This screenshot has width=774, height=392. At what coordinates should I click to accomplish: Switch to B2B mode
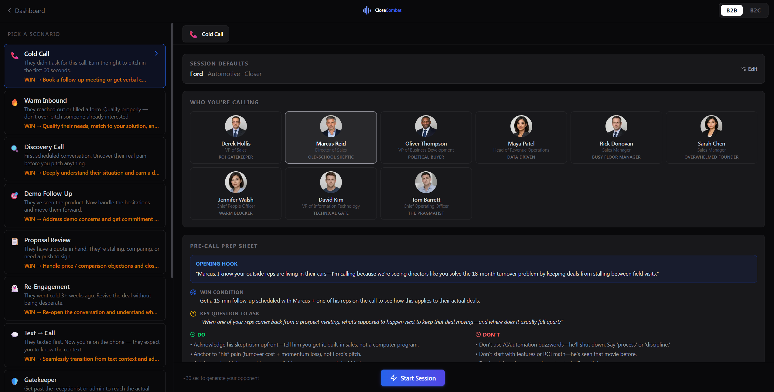732,10
